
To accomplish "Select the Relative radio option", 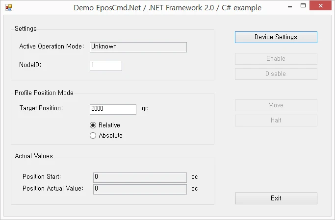I will pyautogui.click(x=105, y=125).
